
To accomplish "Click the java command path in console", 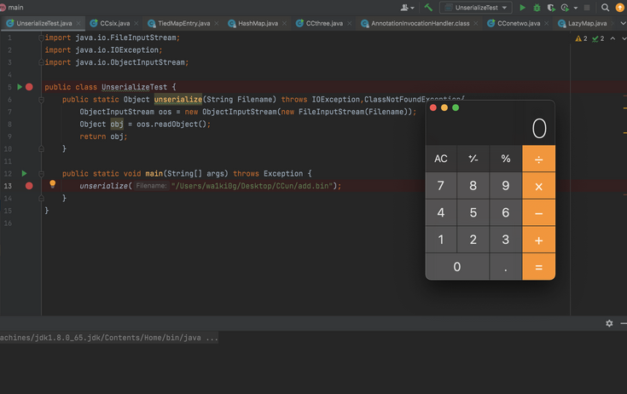I will (109, 338).
